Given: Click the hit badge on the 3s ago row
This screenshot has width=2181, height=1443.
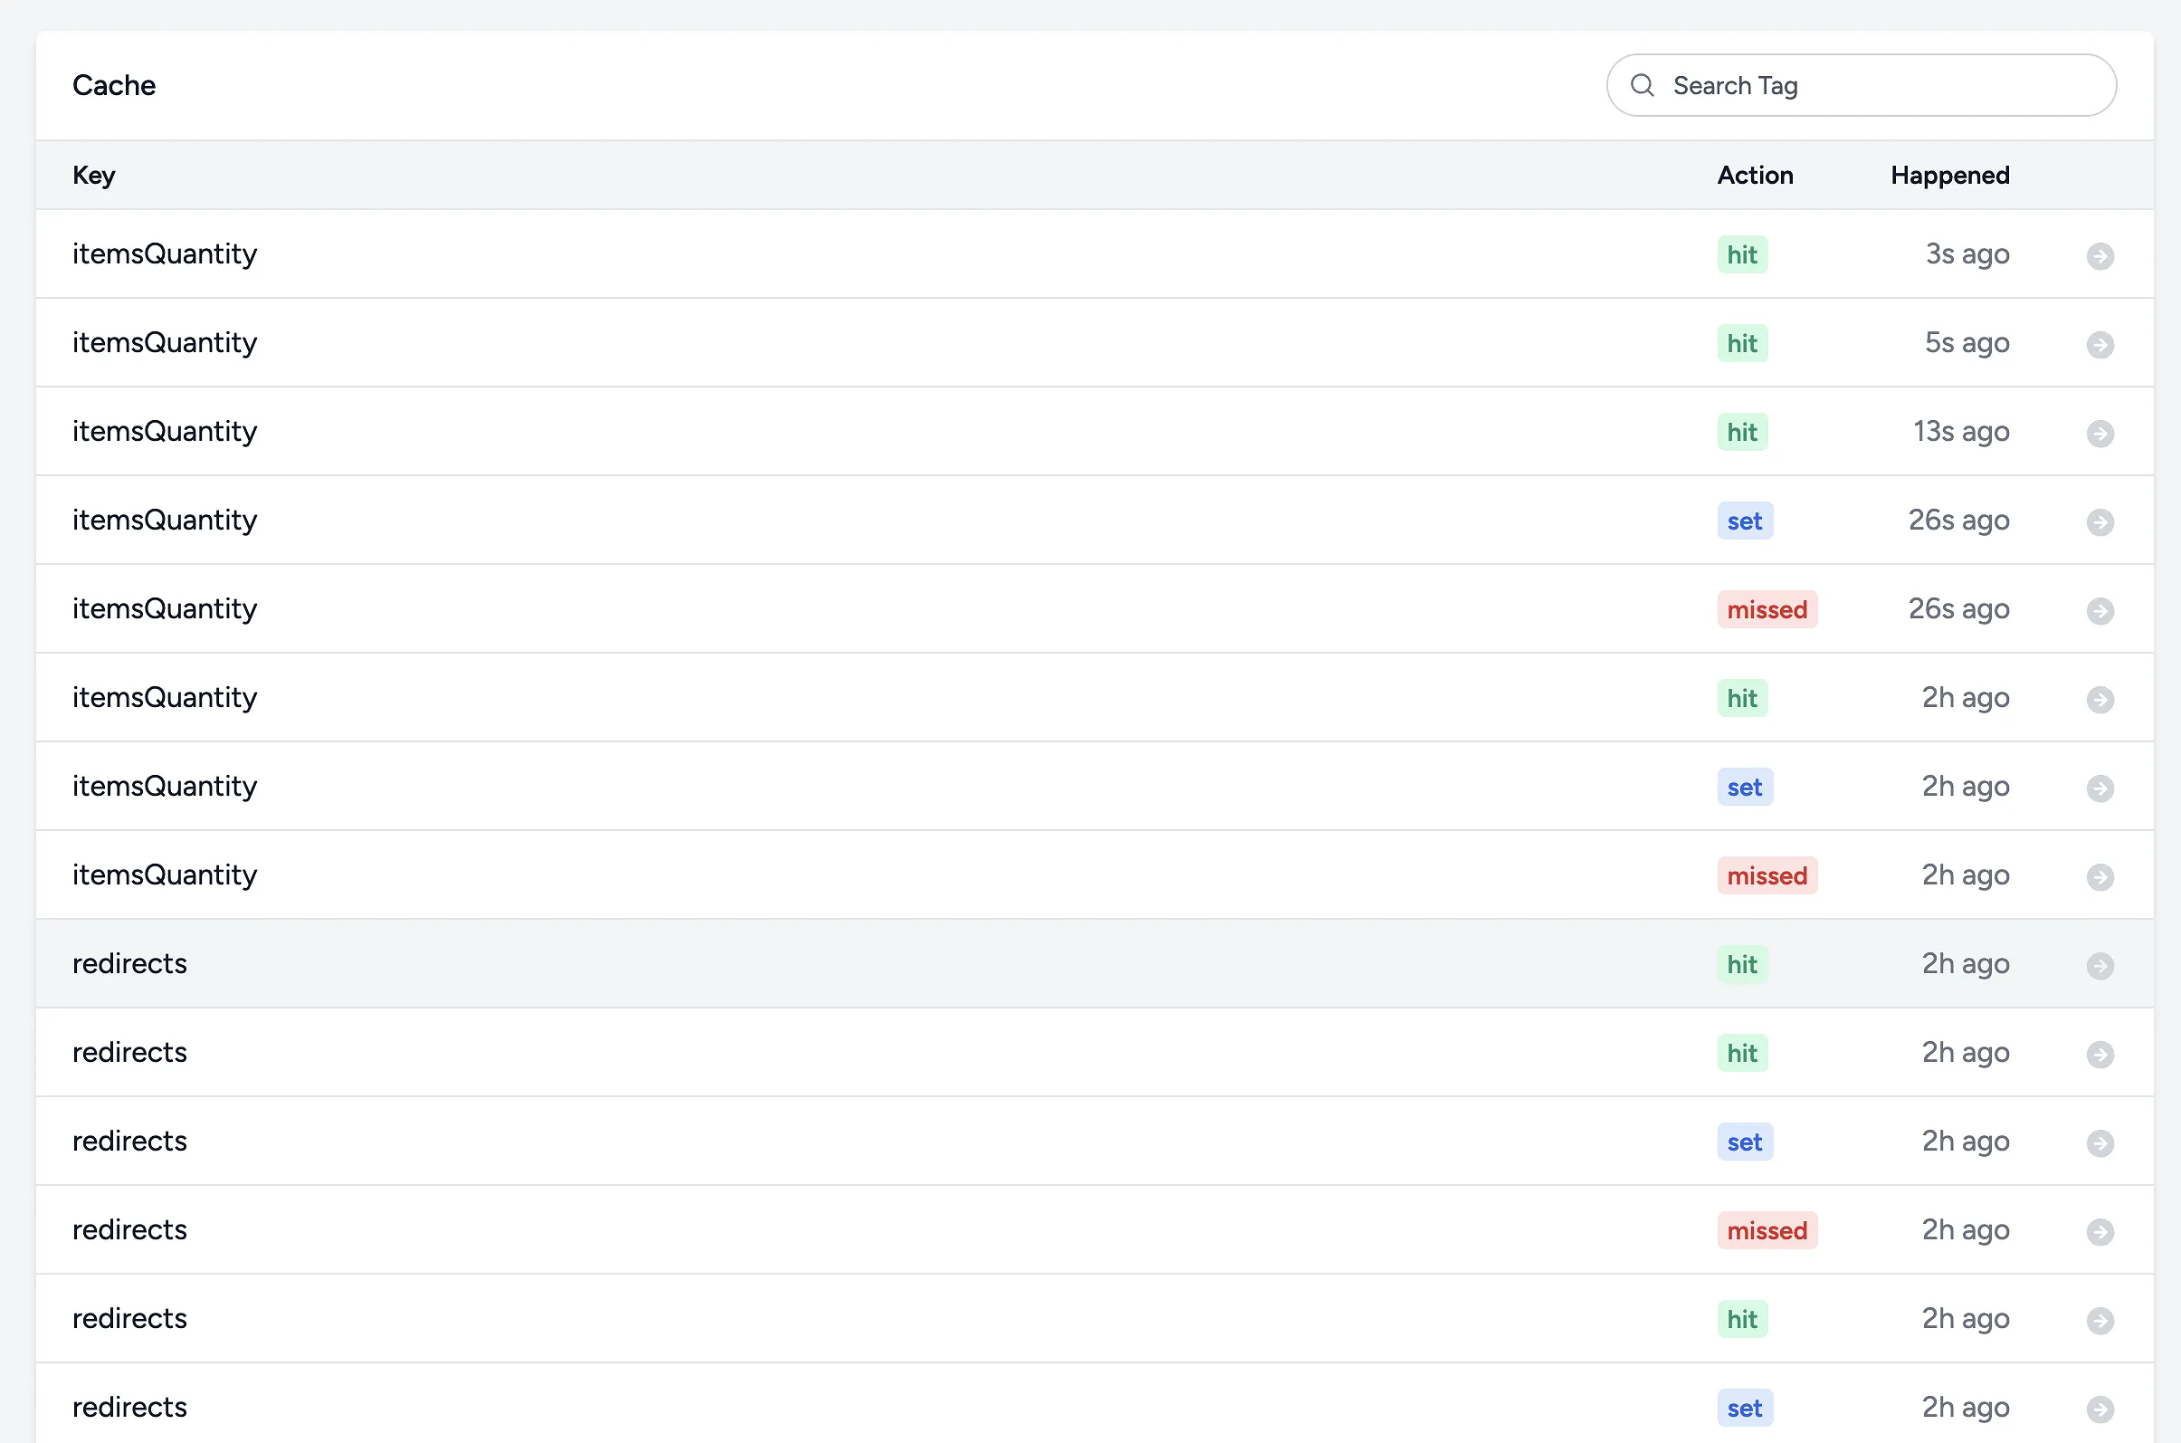Looking at the screenshot, I should (x=1741, y=255).
